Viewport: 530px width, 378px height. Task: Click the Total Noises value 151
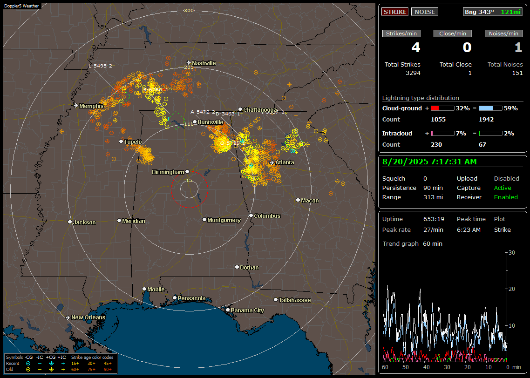pos(517,73)
